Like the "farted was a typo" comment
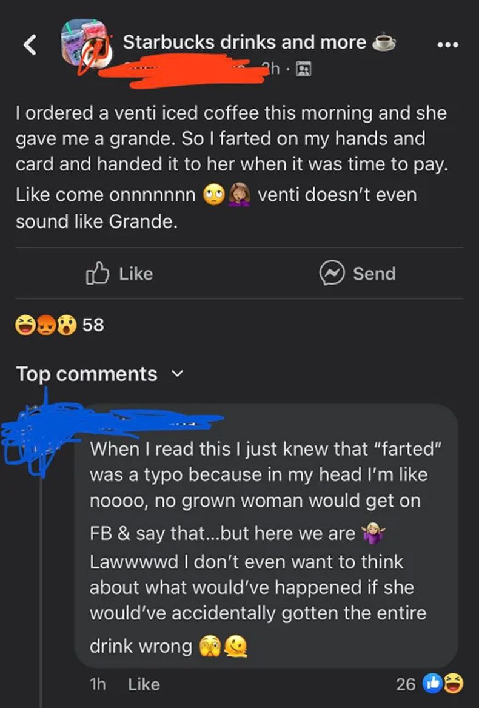This screenshot has height=708, width=479. [144, 684]
